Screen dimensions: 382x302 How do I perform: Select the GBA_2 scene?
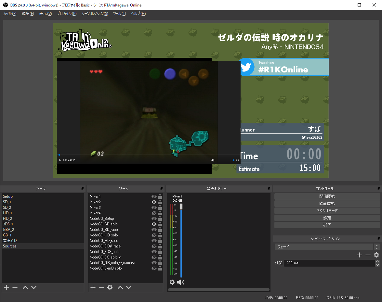pos(43,230)
